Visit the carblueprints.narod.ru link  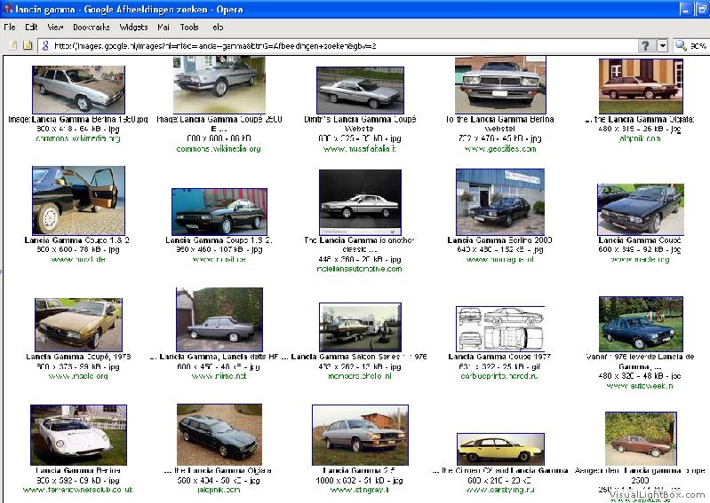(x=499, y=376)
